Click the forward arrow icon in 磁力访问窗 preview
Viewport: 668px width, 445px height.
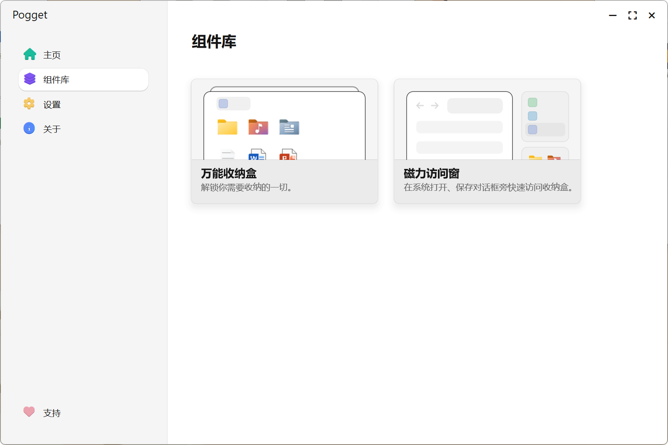(434, 105)
